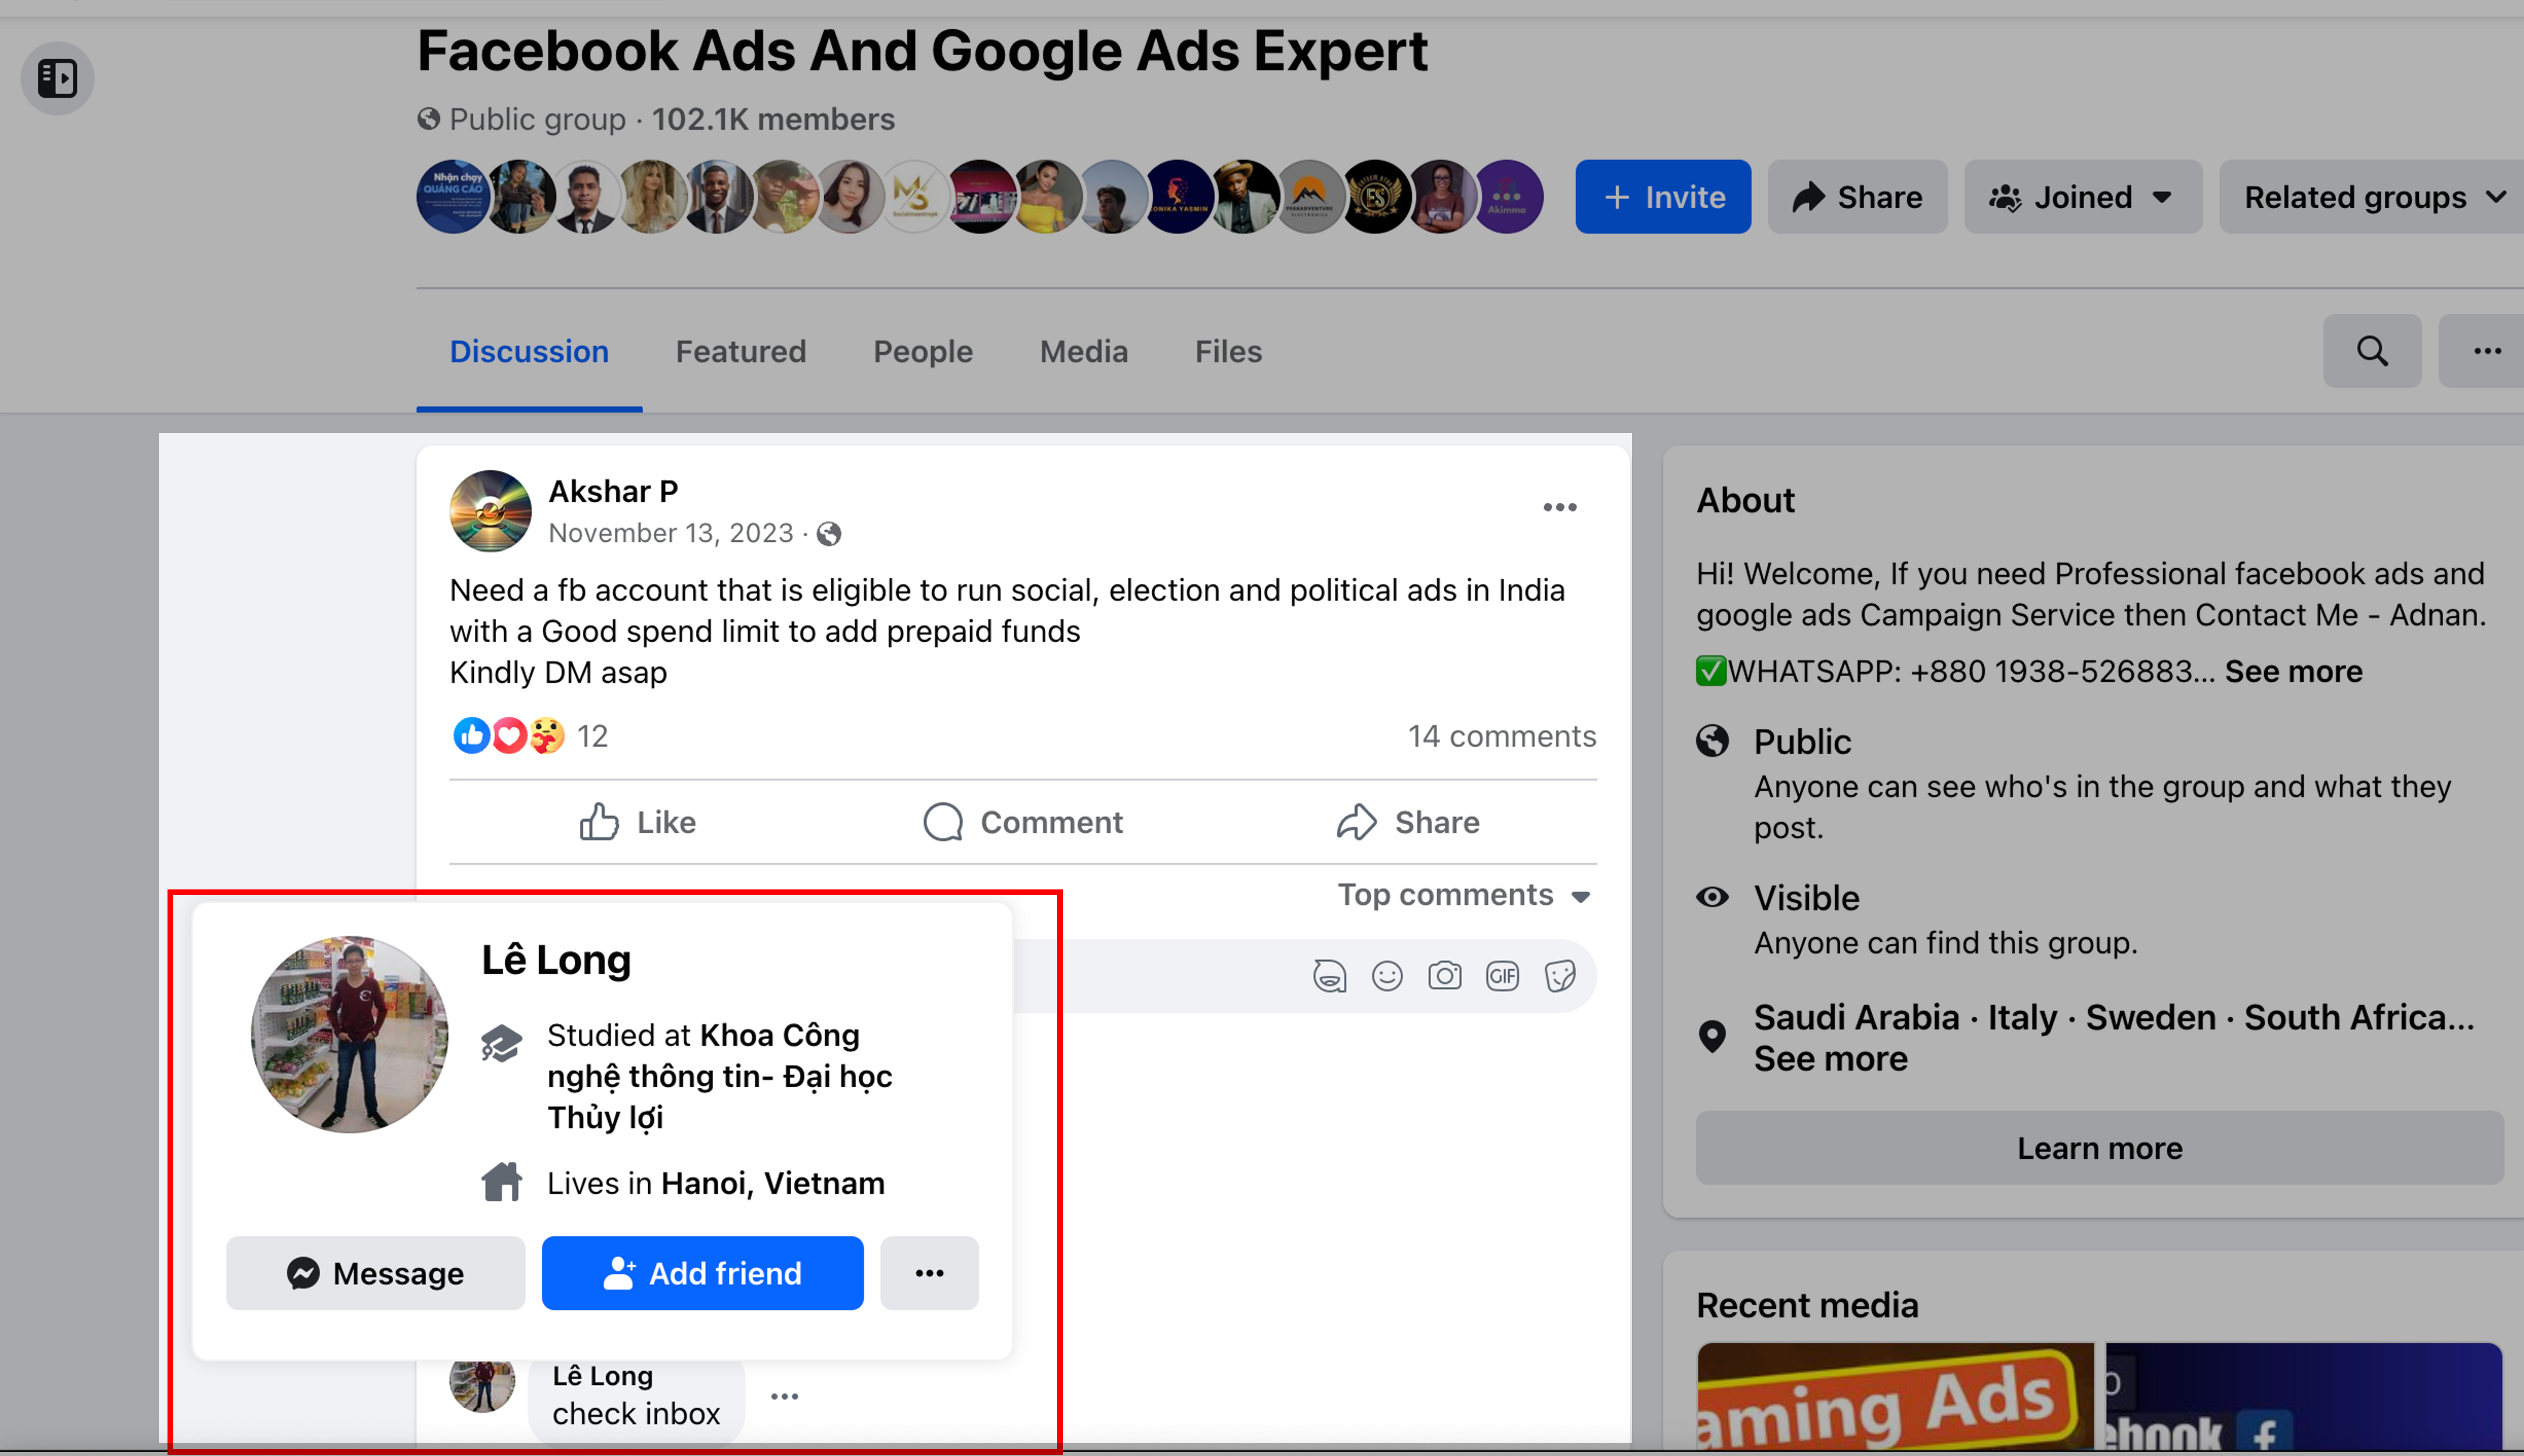Screen dimensions: 2524x1456
Task: Click the GIF icon in comment box
Action: [1502, 975]
